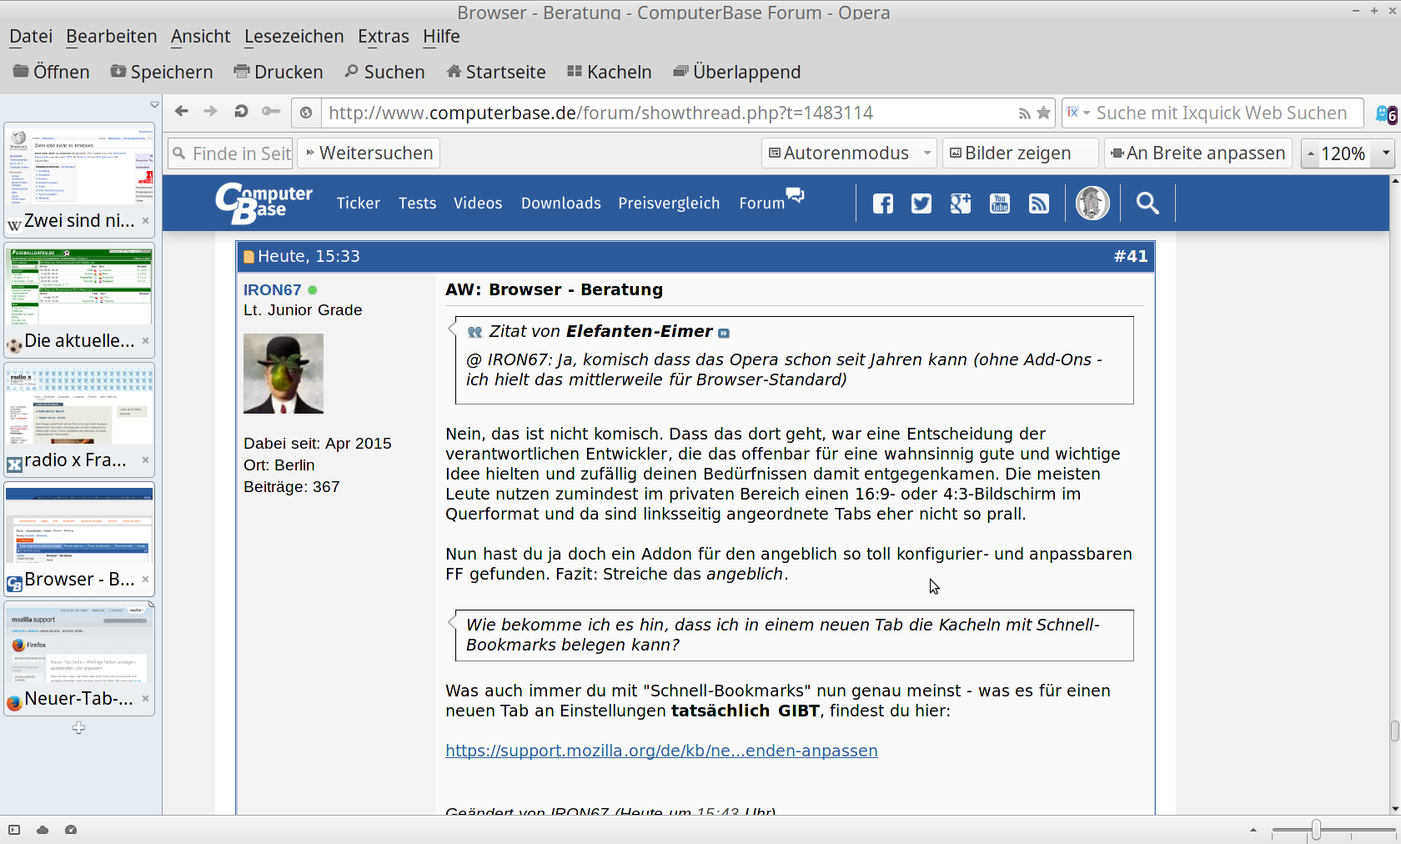The image size is (1401, 844).
Task: Go to Startseite via toolbar
Action: click(x=496, y=72)
